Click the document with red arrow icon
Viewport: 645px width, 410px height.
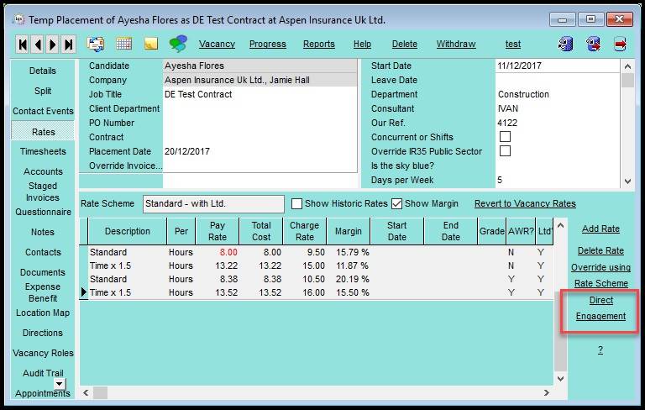(620, 44)
